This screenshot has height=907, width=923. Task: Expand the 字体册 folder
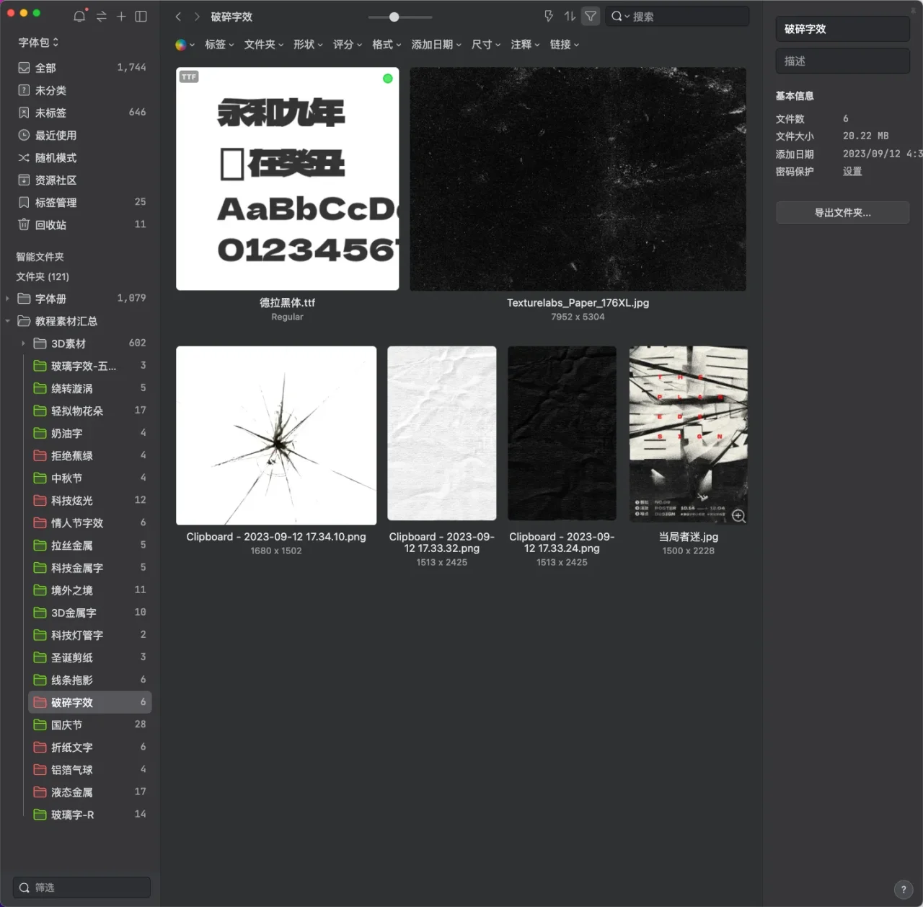point(7,299)
